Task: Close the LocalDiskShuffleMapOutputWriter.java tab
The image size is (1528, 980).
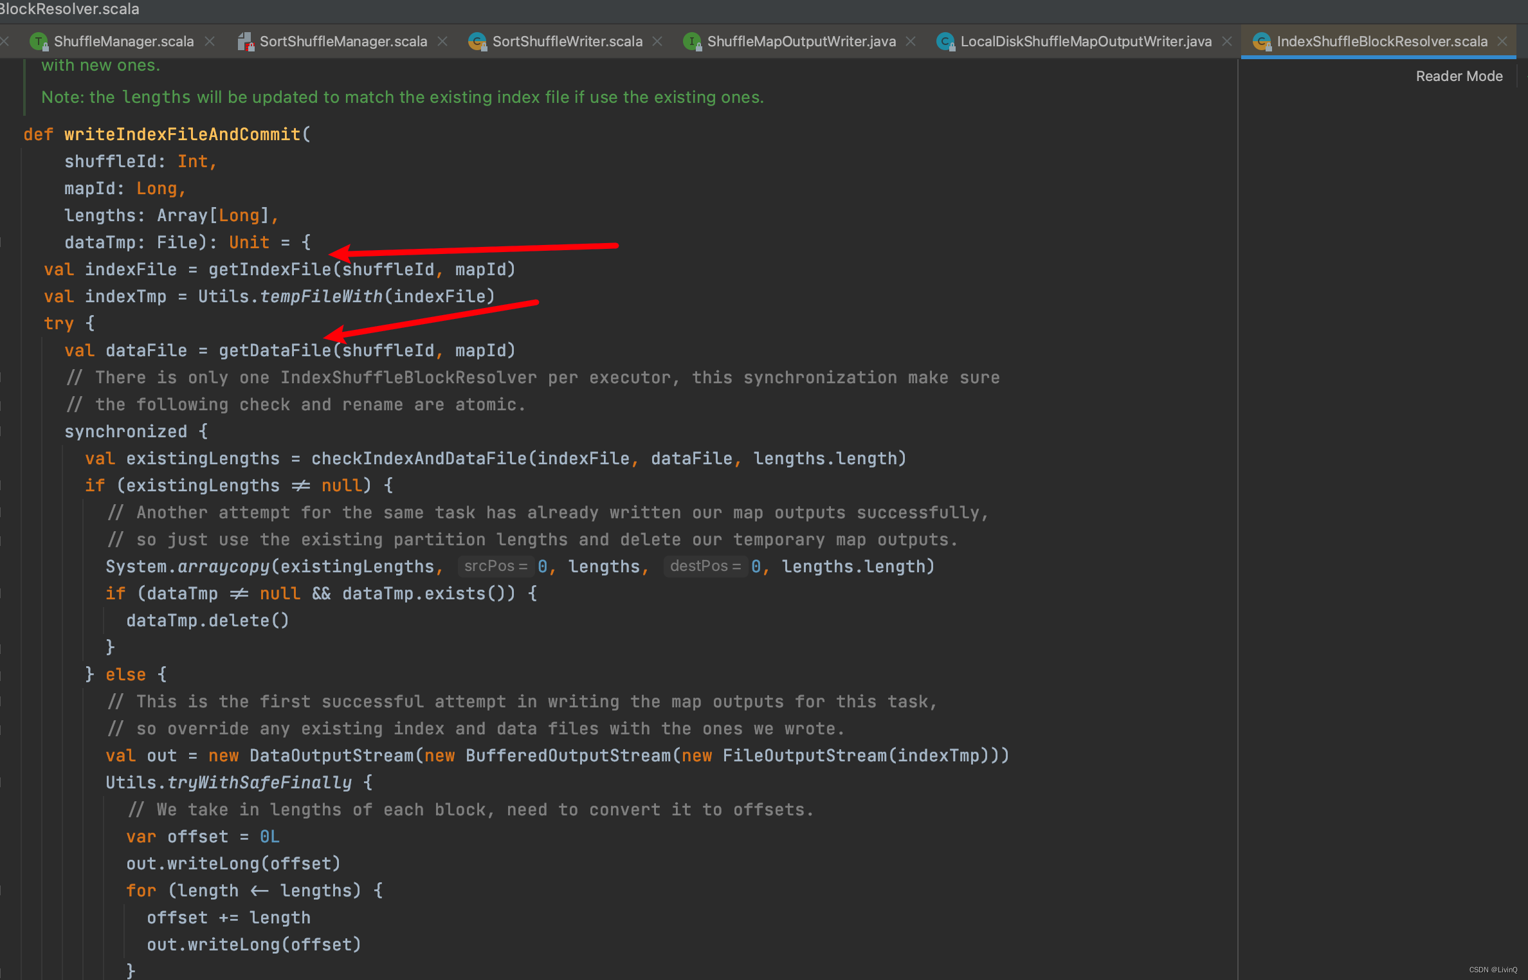Action: point(1227,41)
